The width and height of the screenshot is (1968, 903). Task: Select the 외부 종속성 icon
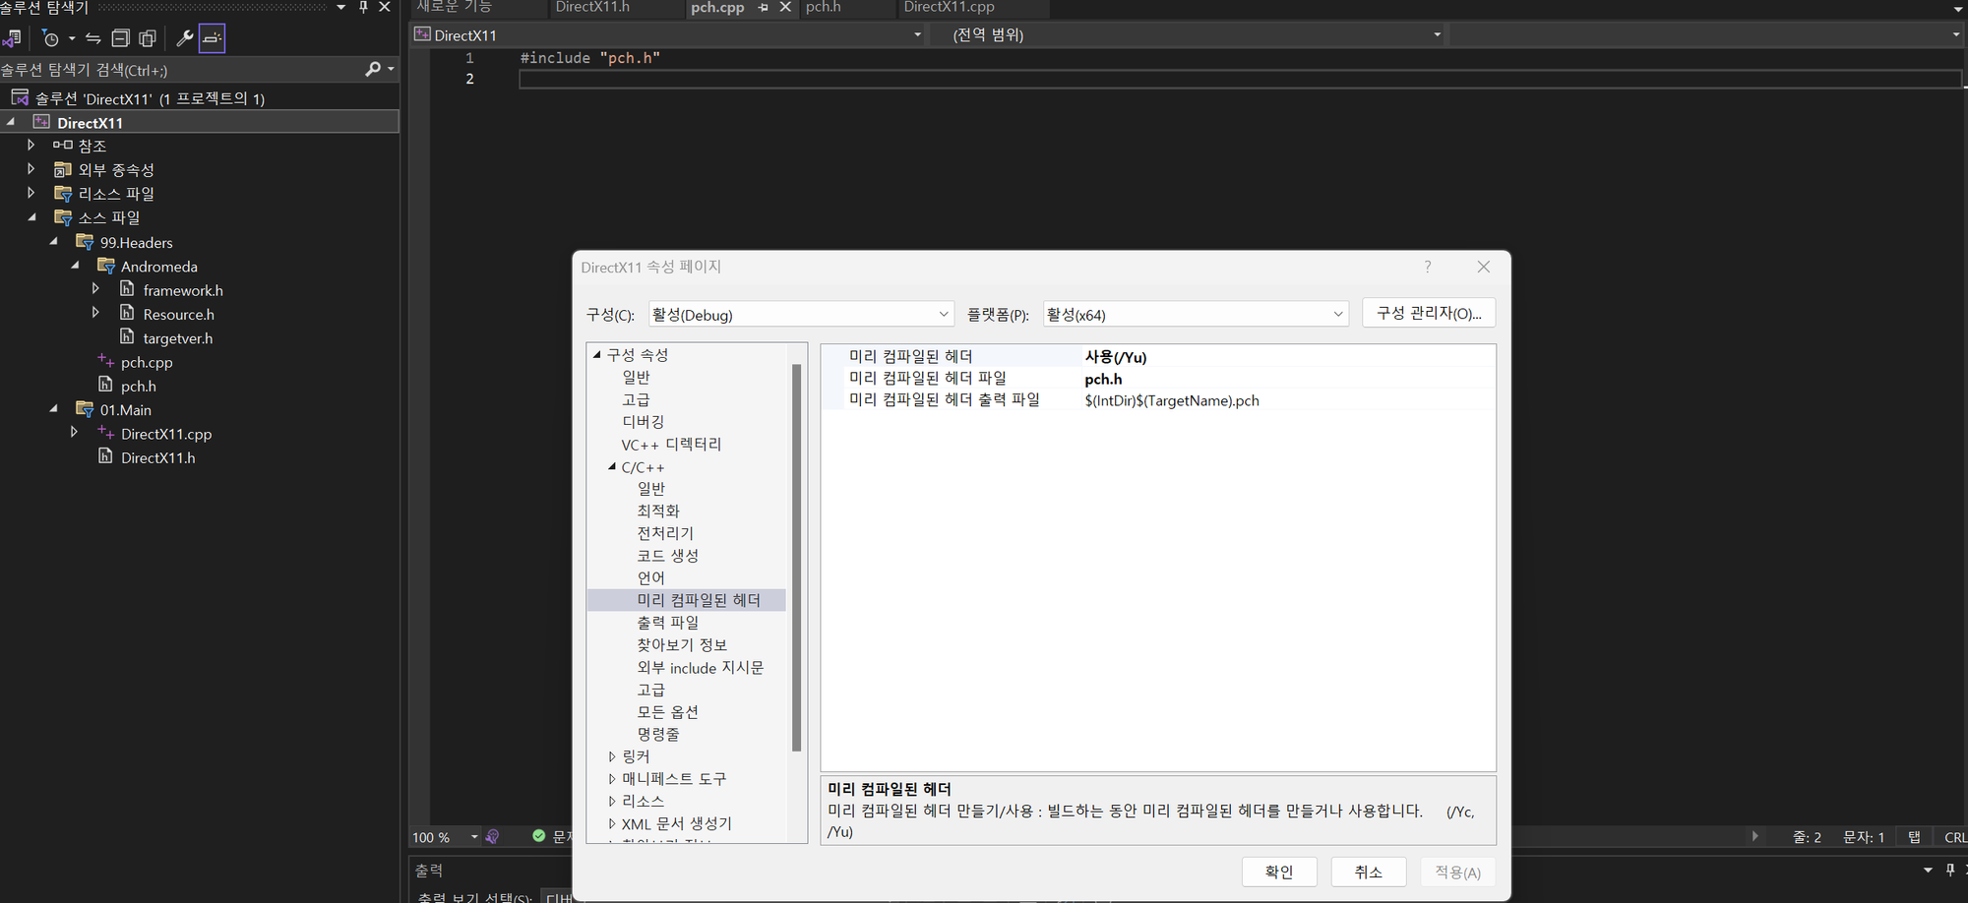[x=62, y=169]
